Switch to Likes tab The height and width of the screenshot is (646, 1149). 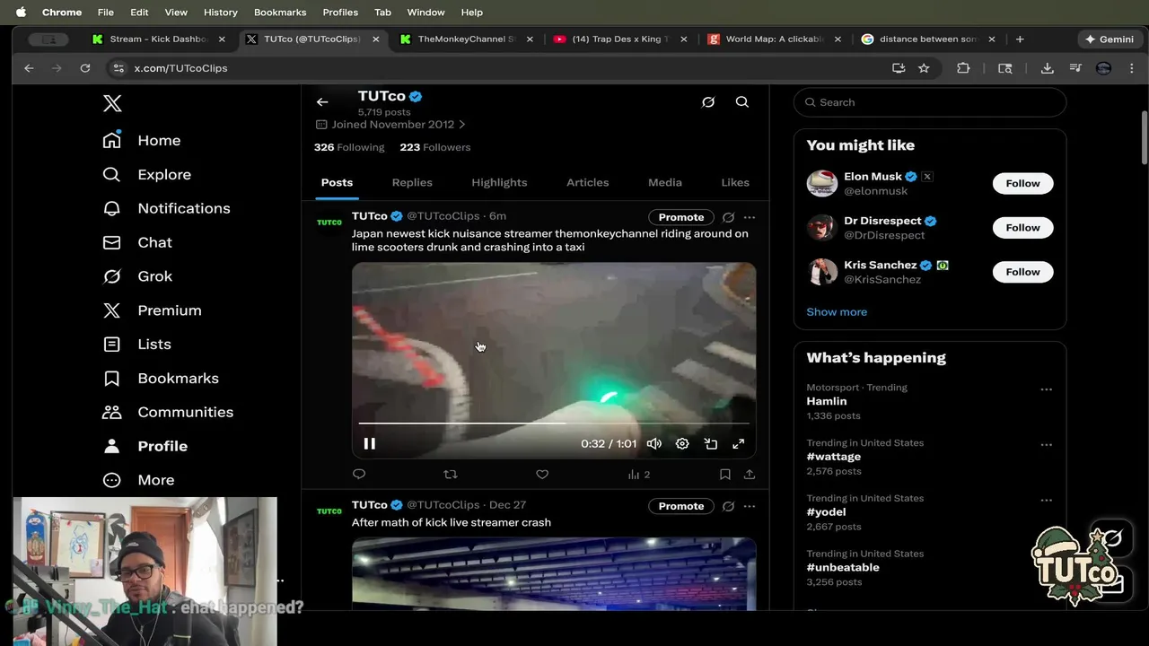735,182
